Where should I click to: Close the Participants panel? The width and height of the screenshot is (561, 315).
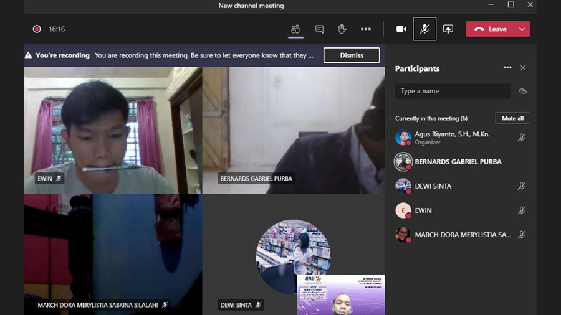523,68
